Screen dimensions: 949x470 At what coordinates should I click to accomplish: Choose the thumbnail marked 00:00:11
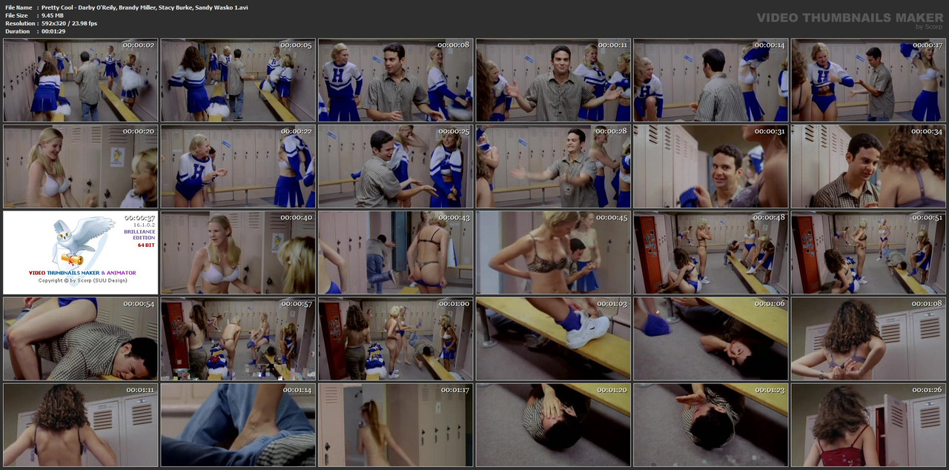click(x=553, y=81)
